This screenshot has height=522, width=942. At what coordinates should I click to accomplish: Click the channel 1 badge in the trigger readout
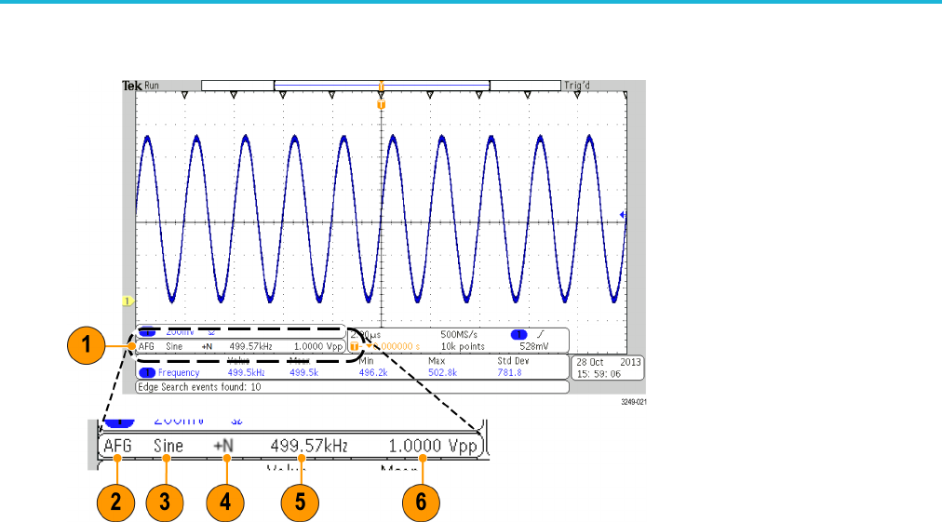[518, 335]
